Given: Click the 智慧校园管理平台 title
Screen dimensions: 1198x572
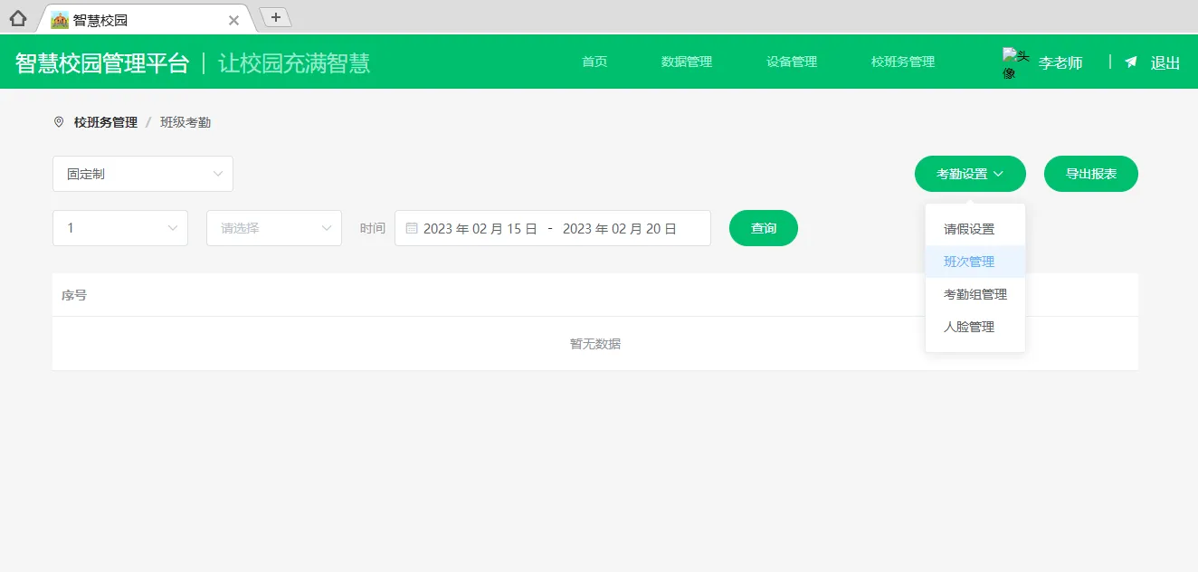Looking at the screenshot, I should (x=102, y=62).
